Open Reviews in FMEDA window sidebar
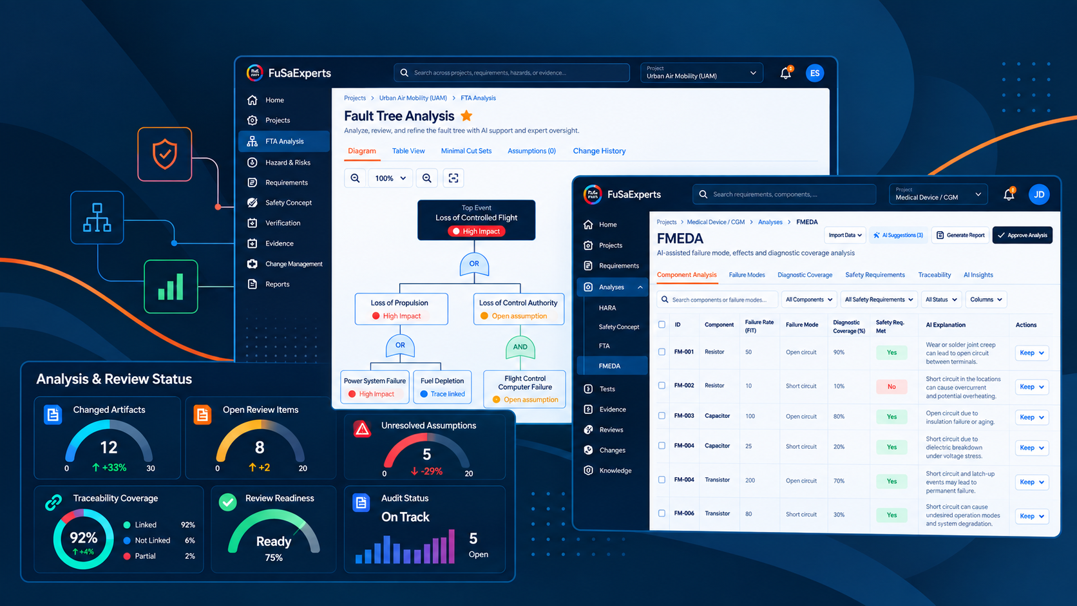 [612, 430]
